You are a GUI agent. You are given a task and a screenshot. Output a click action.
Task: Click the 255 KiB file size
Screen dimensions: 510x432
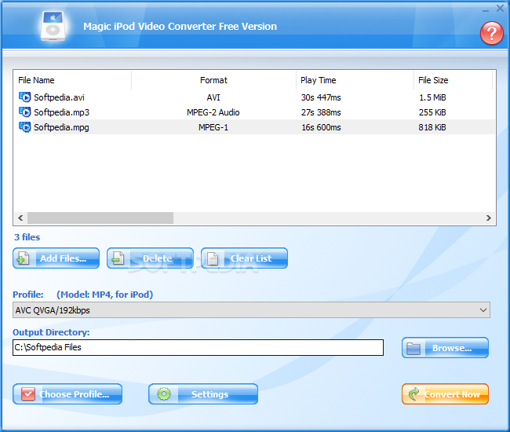click(432, 112)
